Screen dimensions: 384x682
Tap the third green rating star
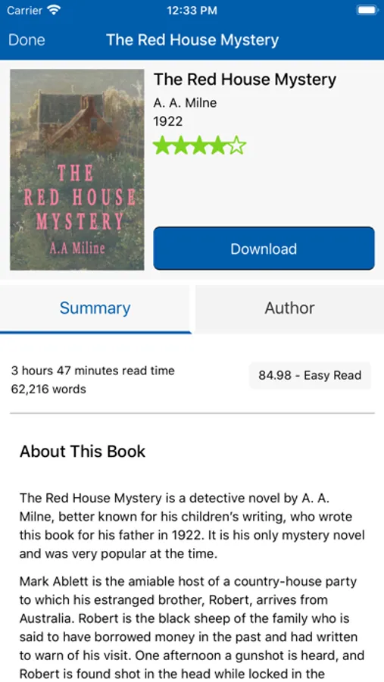point(200,146)
